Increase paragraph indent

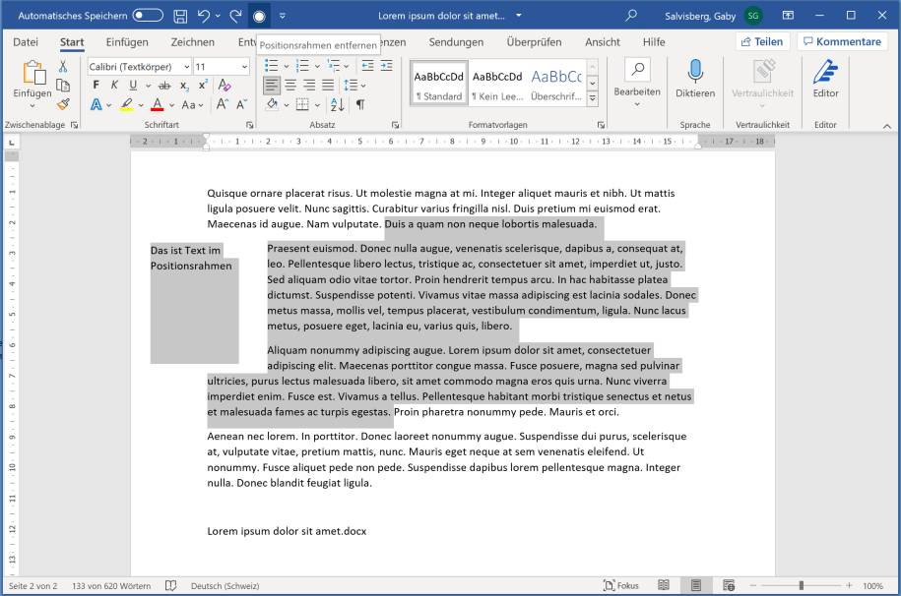(x=387, y=66)
